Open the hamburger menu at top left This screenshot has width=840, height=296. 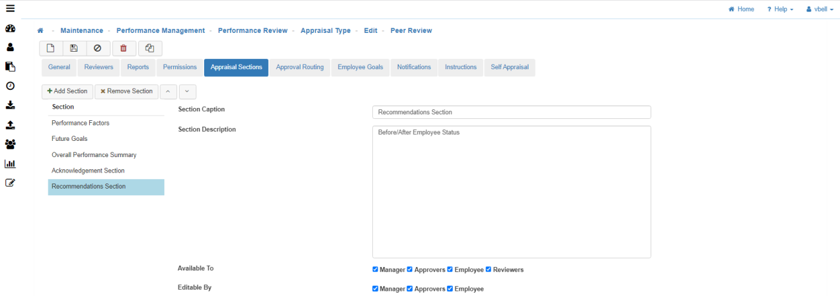tap(10, 9)
